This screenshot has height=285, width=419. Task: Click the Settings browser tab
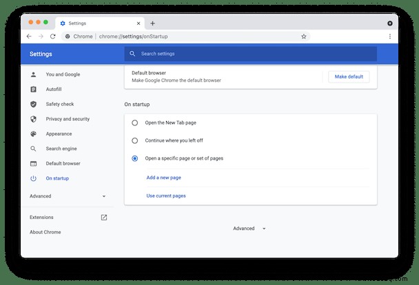pyautogui.click(x=100, y=23)
